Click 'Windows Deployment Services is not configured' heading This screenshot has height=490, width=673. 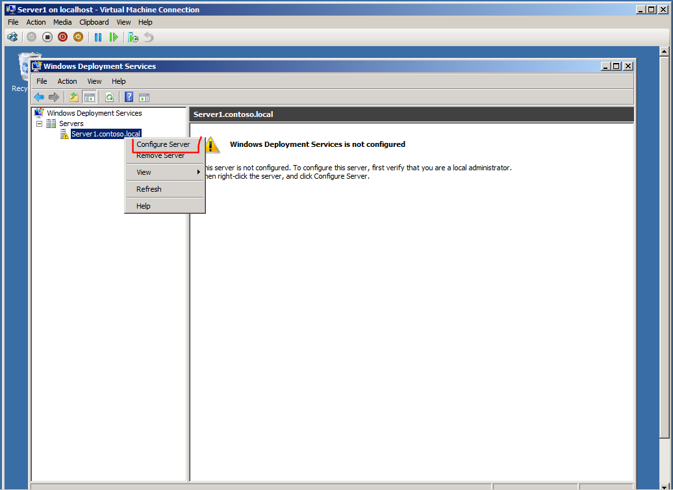pyautogui.click(x=318, y=144)
